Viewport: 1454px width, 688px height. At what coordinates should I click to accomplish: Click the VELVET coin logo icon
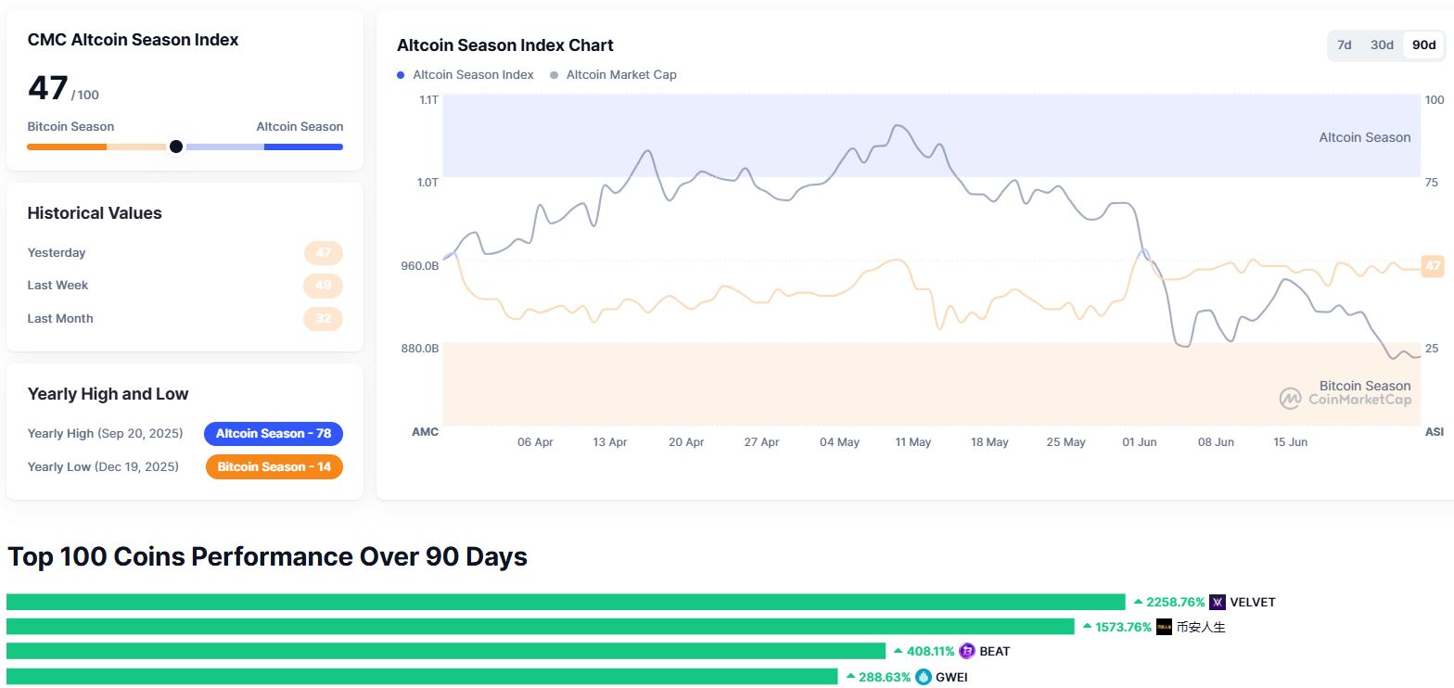[x=1218, y=603]
